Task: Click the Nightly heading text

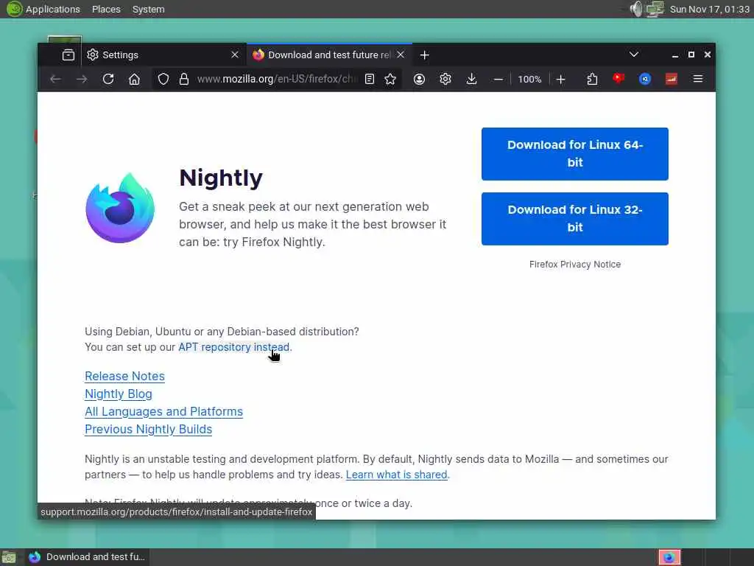Action: point(221,178)
